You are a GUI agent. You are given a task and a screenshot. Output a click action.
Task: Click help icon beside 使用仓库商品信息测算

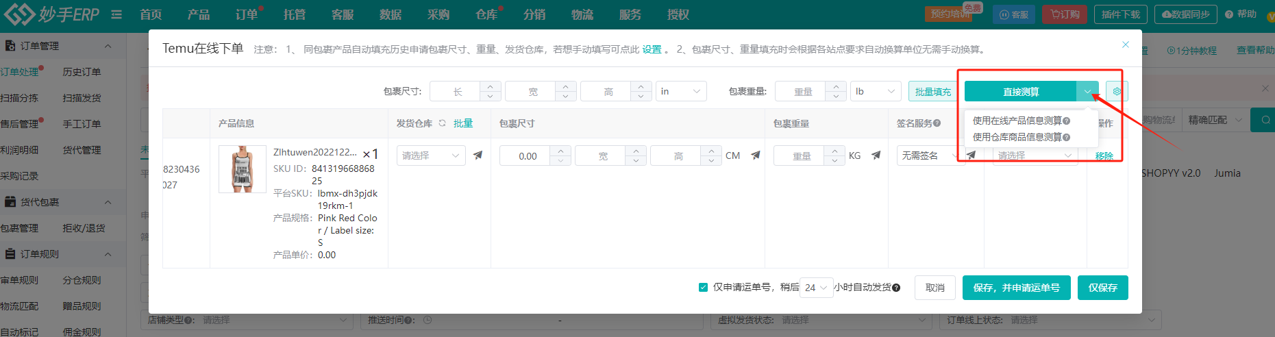(x=1066, y=137)
